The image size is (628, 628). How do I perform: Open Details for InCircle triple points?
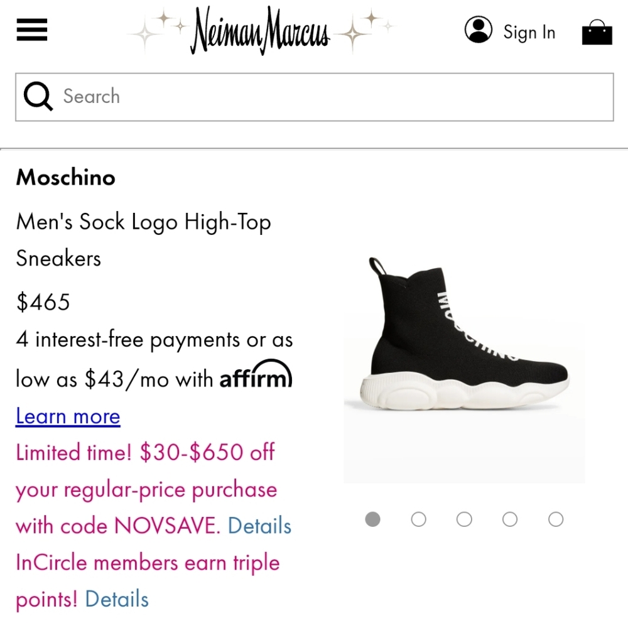pyautogui.click(x=116, y=599)
